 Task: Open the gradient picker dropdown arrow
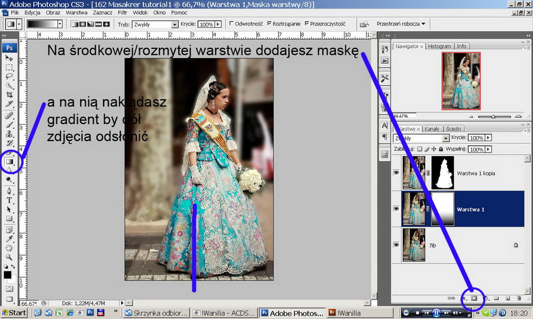tap(60, 24)
